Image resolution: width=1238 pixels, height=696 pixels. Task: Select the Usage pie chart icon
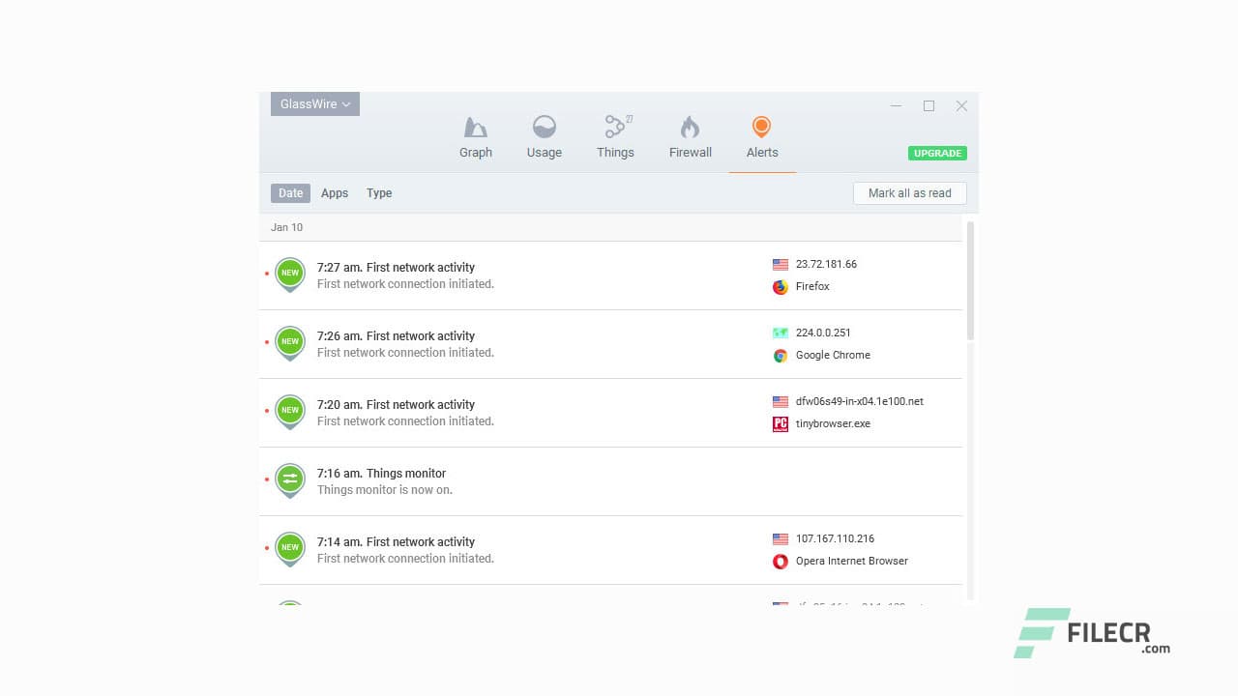click(x=544, y=127)
